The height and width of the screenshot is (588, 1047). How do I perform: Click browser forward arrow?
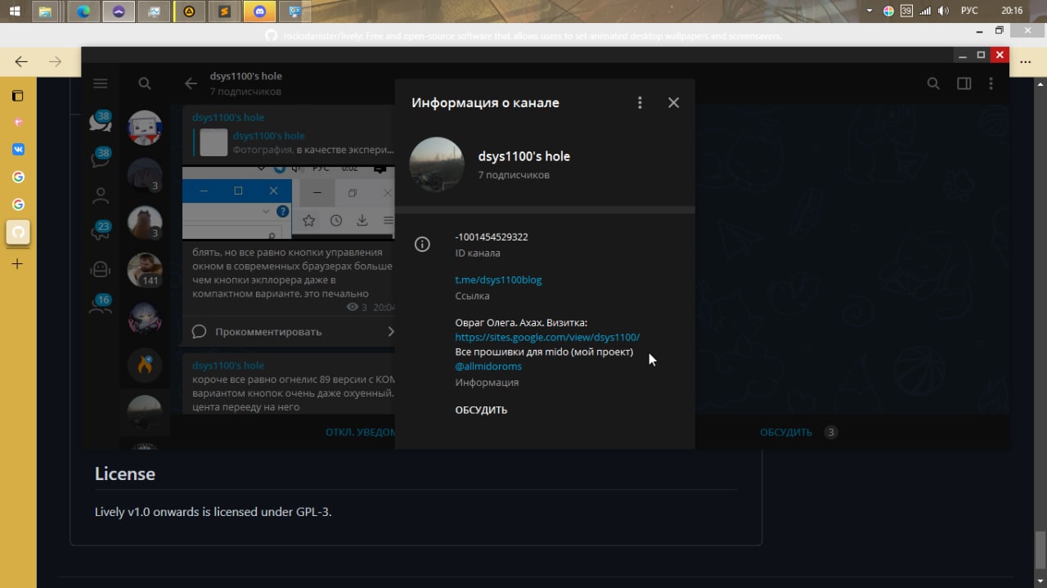[x=55, y=62]
